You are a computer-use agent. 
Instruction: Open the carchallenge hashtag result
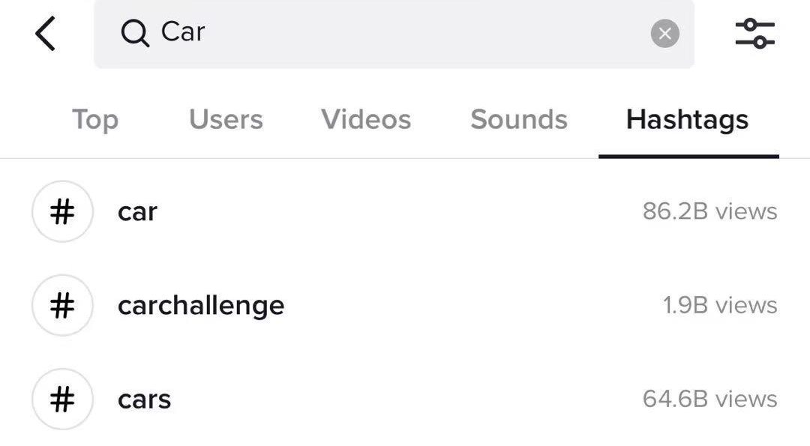tap(404, 305)
